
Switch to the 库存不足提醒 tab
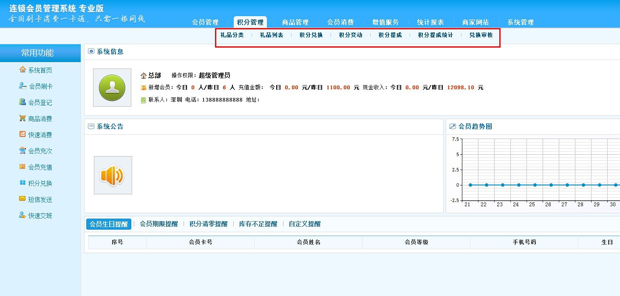(258, 224)
